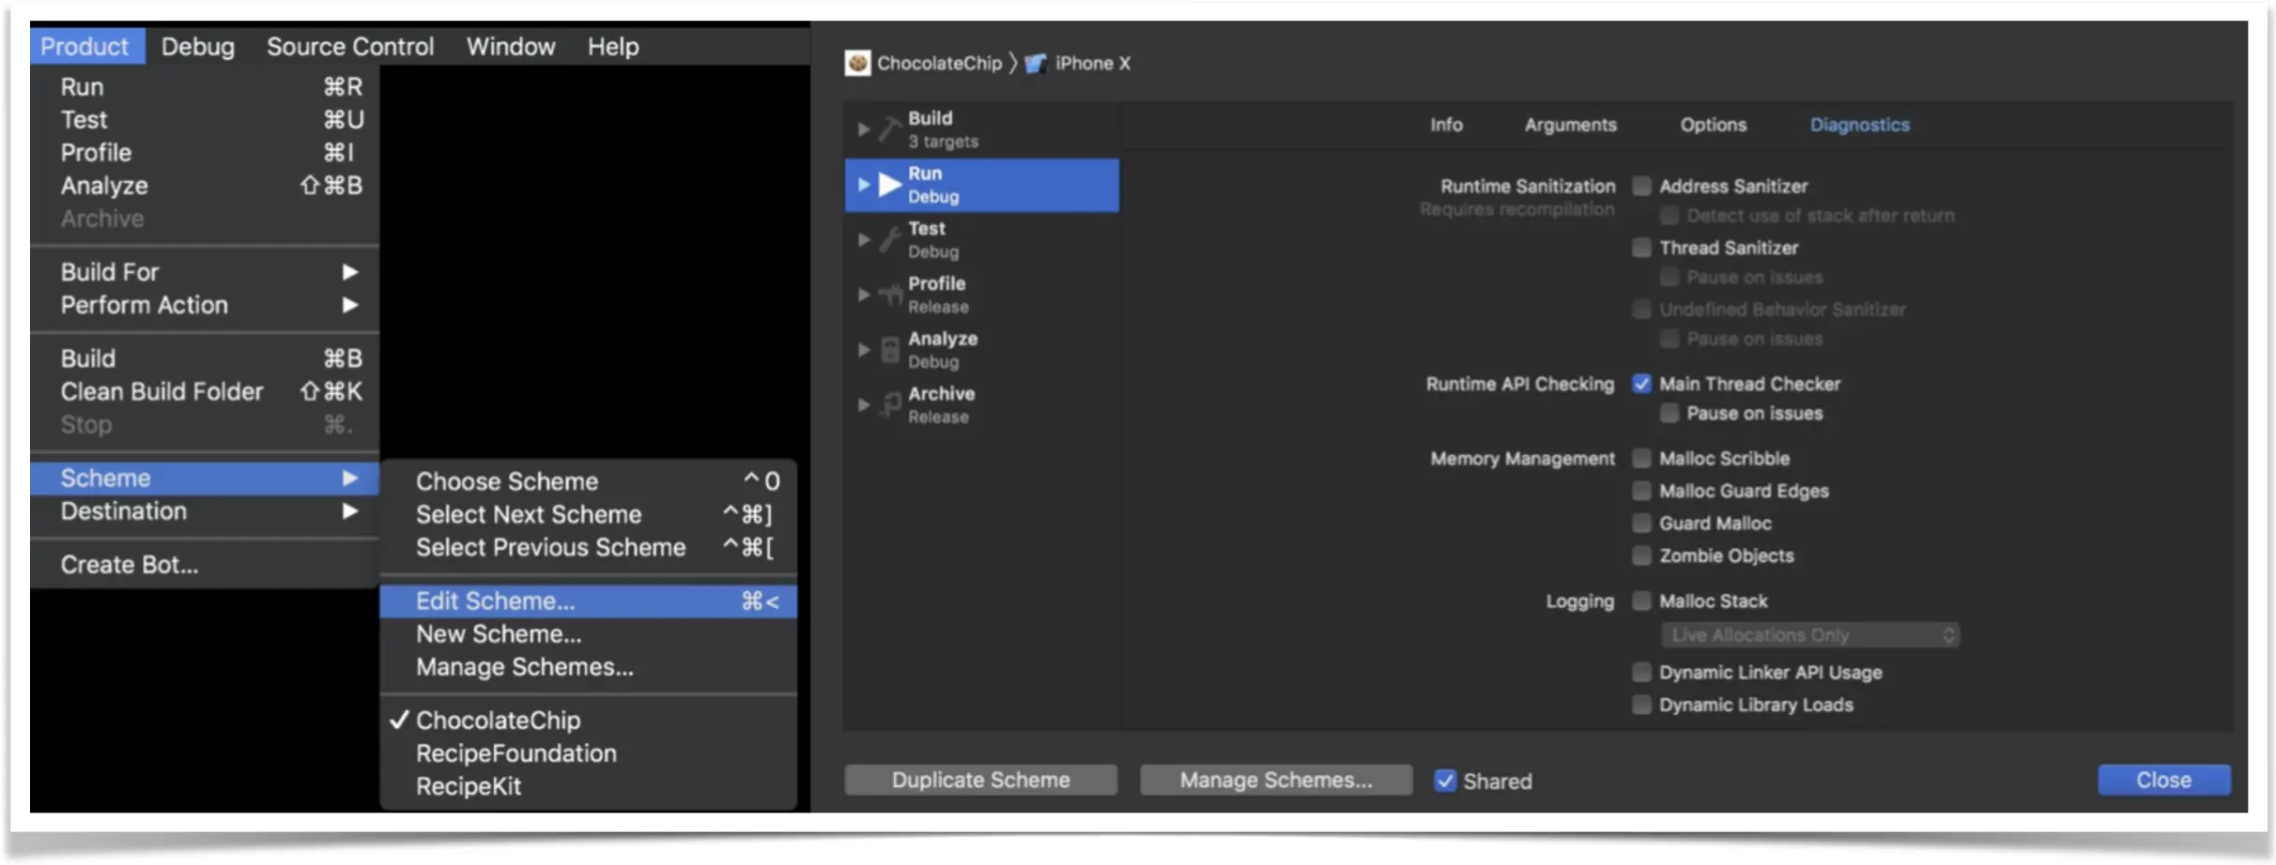Choose New Scheme… from submenu
The image size is (2276, 865).
coord(589,634)
